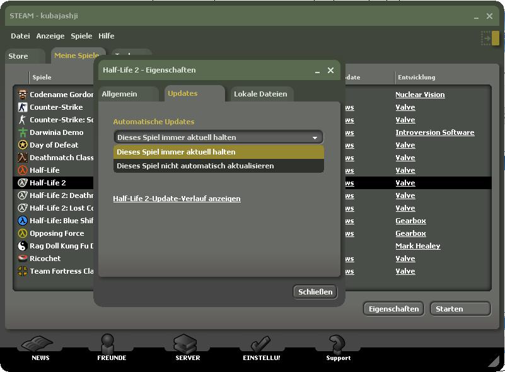Click the mini-mode arrow icon at top right

(490, 38)
